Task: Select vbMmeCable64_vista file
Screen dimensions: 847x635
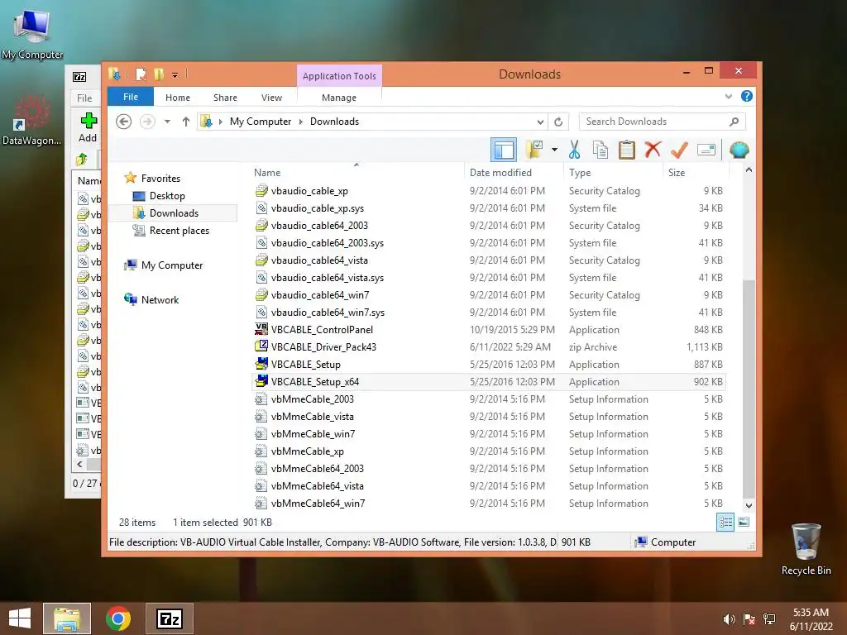Action: coord(489,485)
